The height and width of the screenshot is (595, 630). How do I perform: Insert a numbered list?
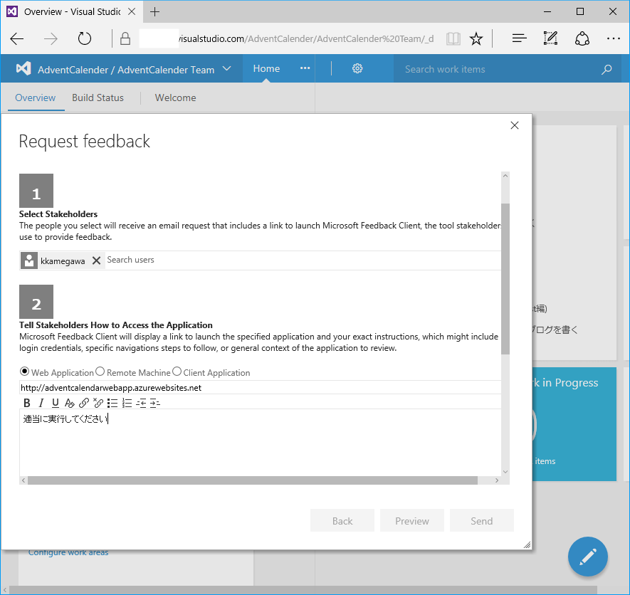click(127, 403)
